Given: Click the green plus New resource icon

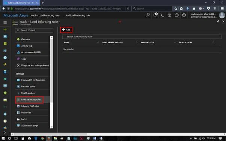Looking at the screenshot, I should [x=5, y=30].
